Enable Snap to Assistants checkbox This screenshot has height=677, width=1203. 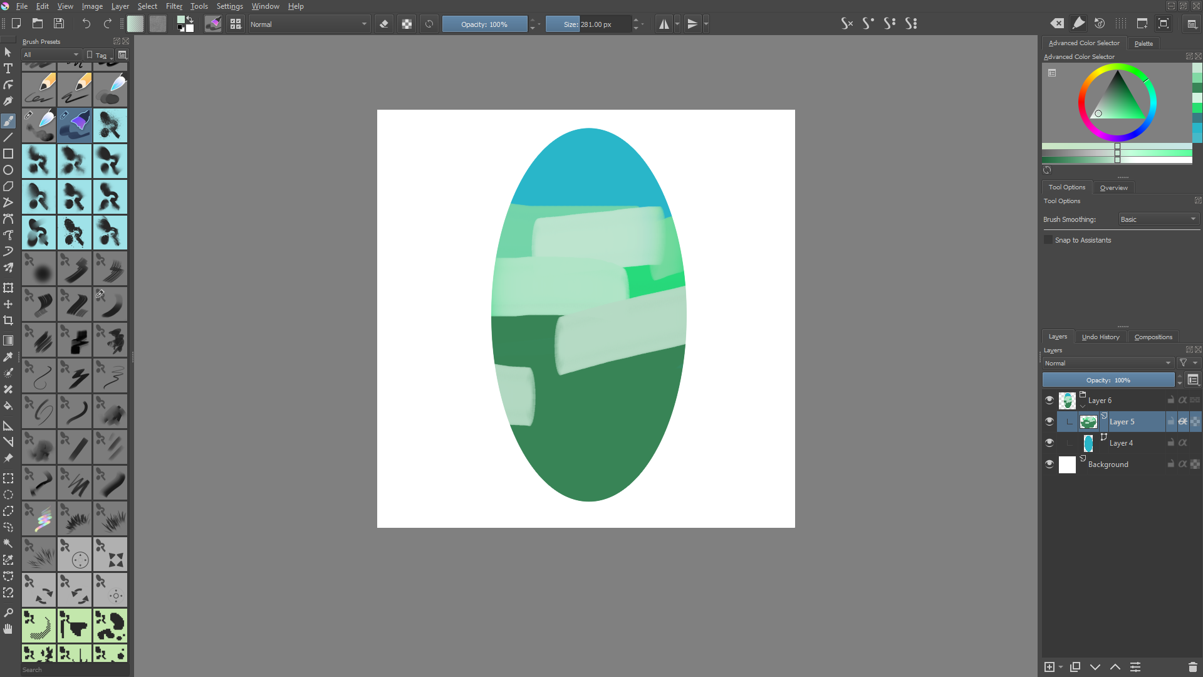pyautogui.click(x=1048, y=240)
